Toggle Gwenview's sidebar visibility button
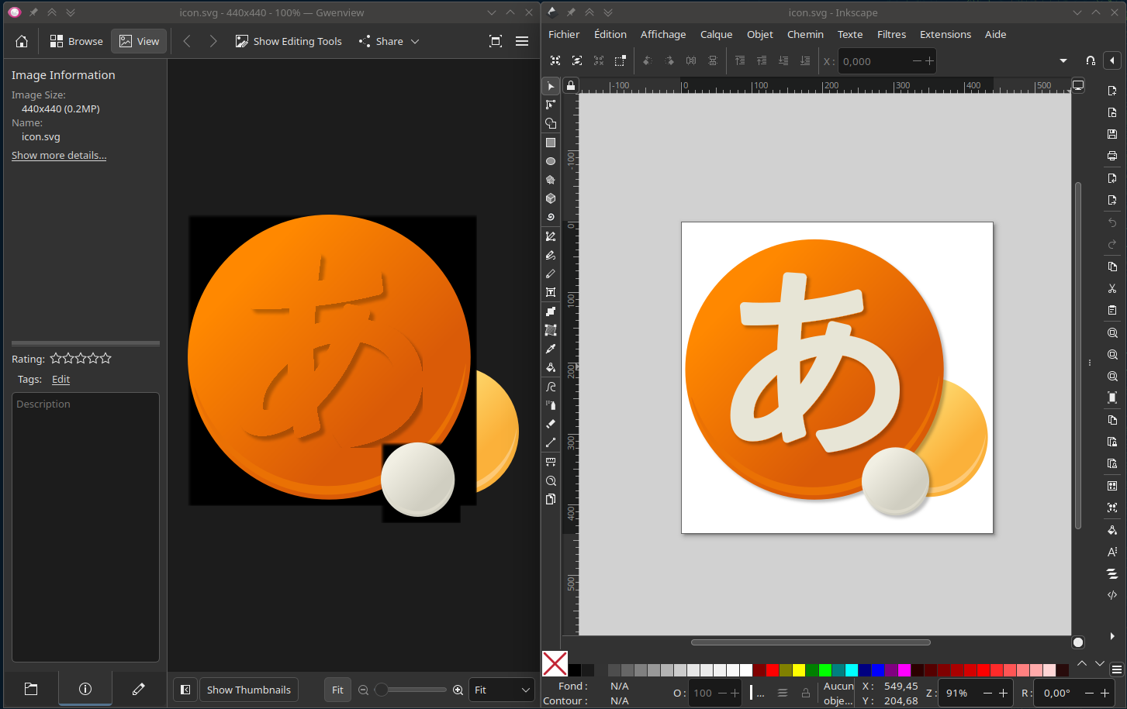 coord(185,690)
